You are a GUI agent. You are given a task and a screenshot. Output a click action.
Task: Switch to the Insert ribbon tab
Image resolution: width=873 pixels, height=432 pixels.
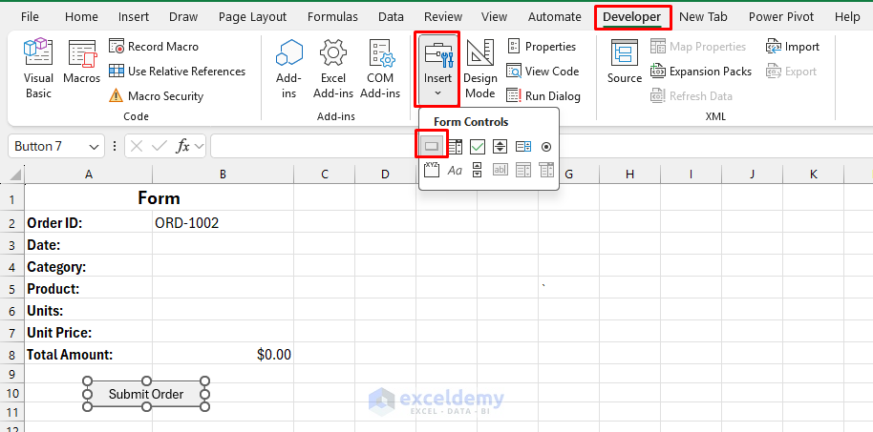pyautogui.click(x=134, y=17)
